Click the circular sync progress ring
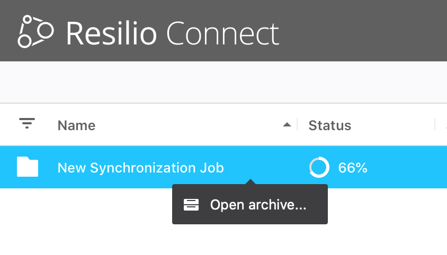 coord(319,168)
